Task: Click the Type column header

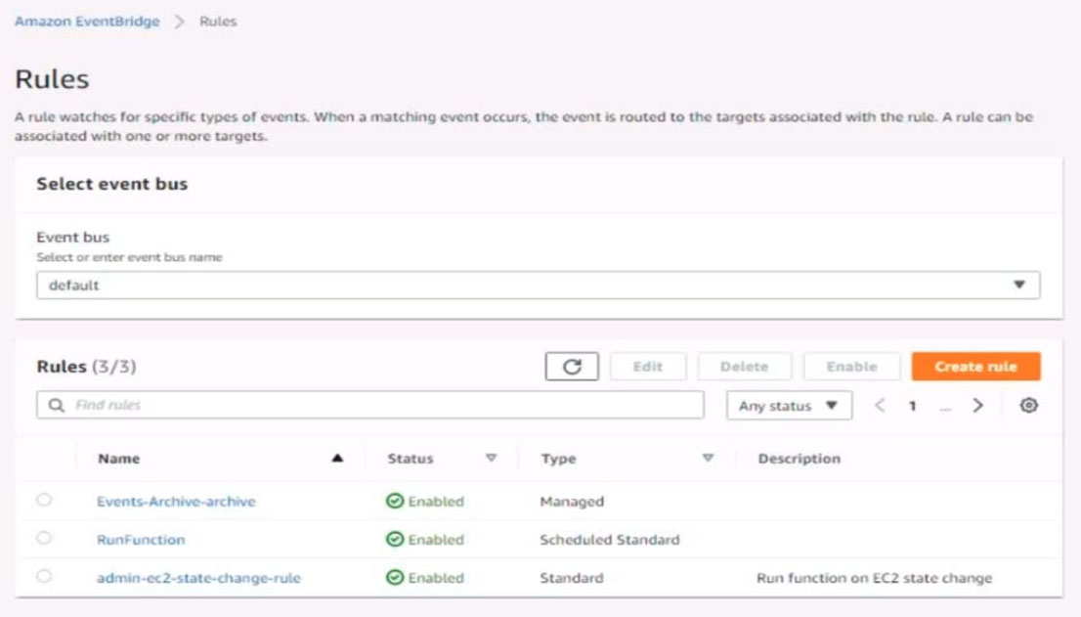Action: coord(558,459)
